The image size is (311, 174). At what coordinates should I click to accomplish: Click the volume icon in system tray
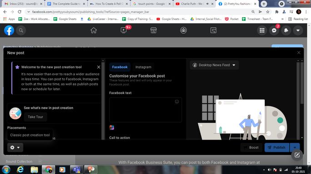[x=270, y=169]
